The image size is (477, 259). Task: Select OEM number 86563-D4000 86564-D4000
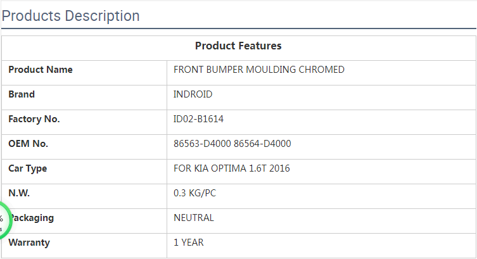232,144
